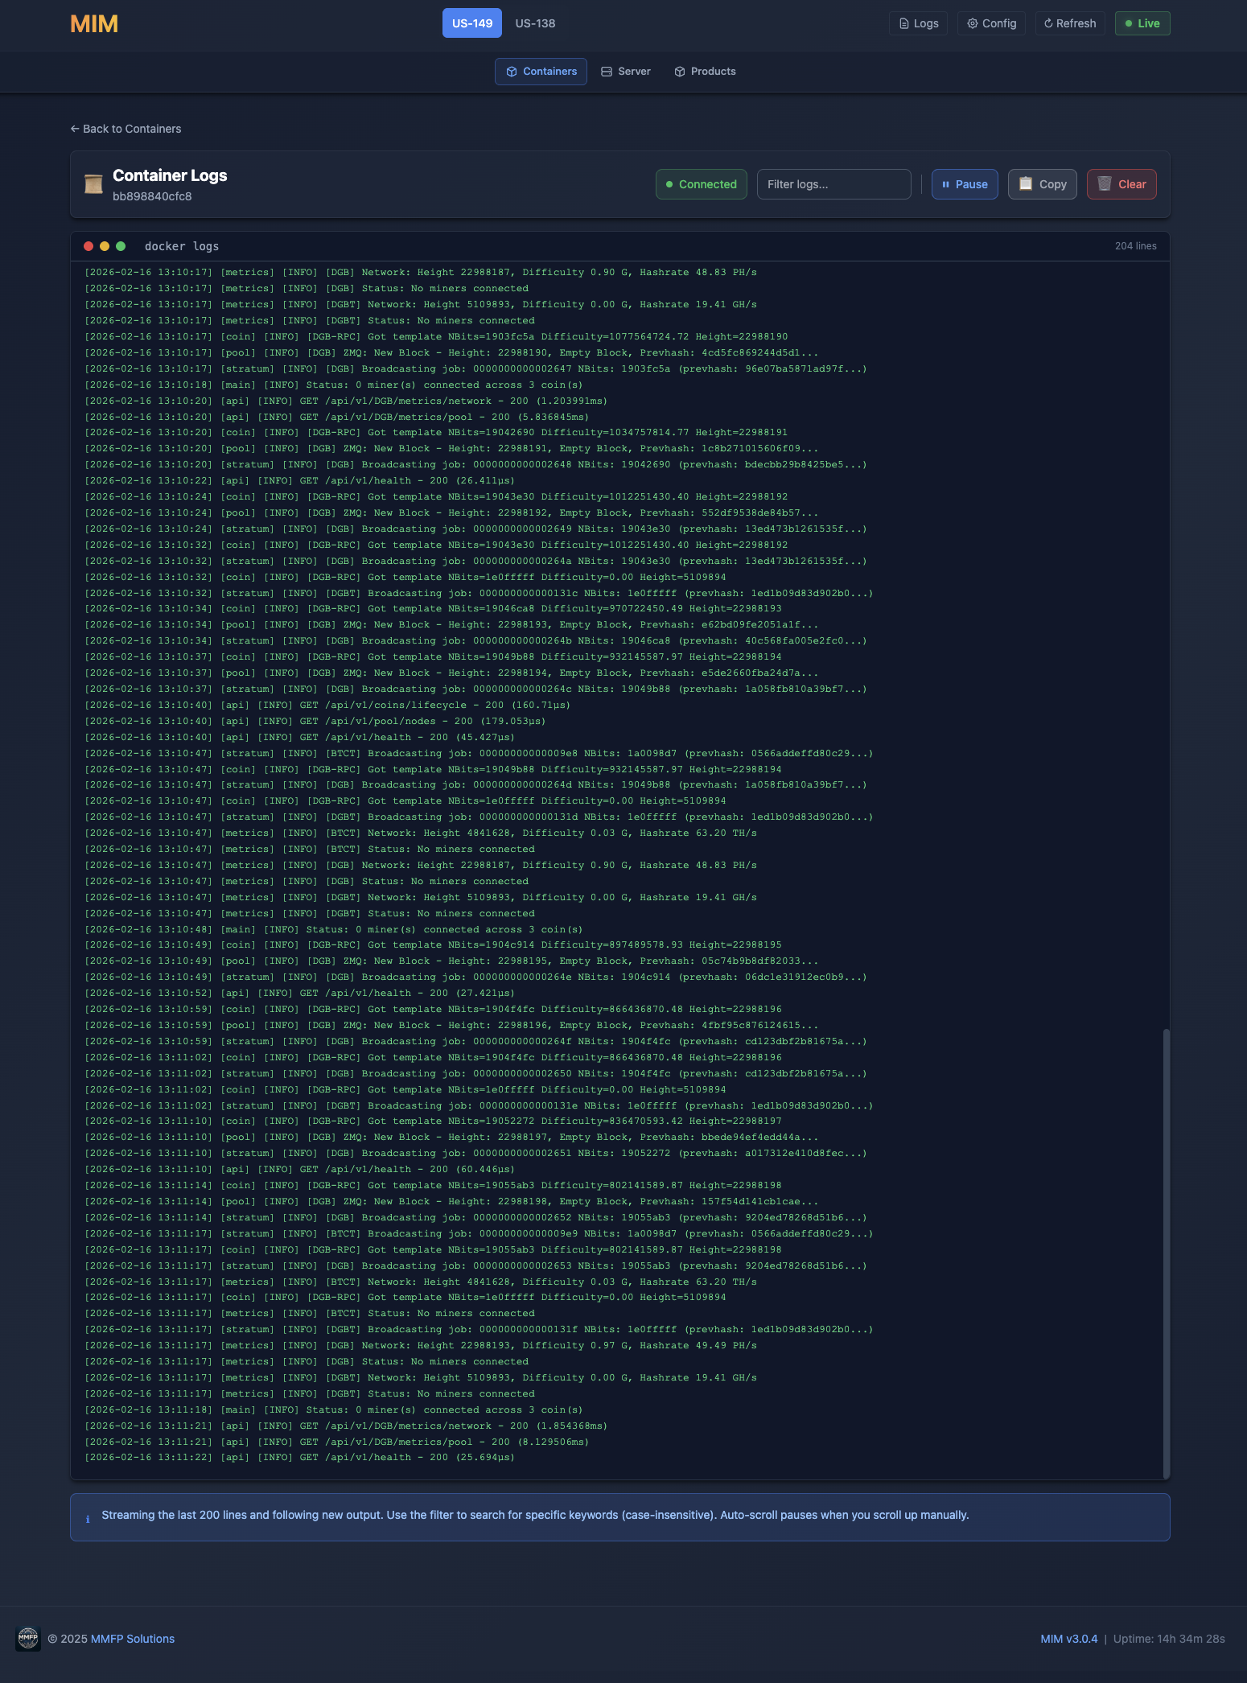The image size is (1247, 1683).
Task: Pause the log stream
Action: pos(965,184)
